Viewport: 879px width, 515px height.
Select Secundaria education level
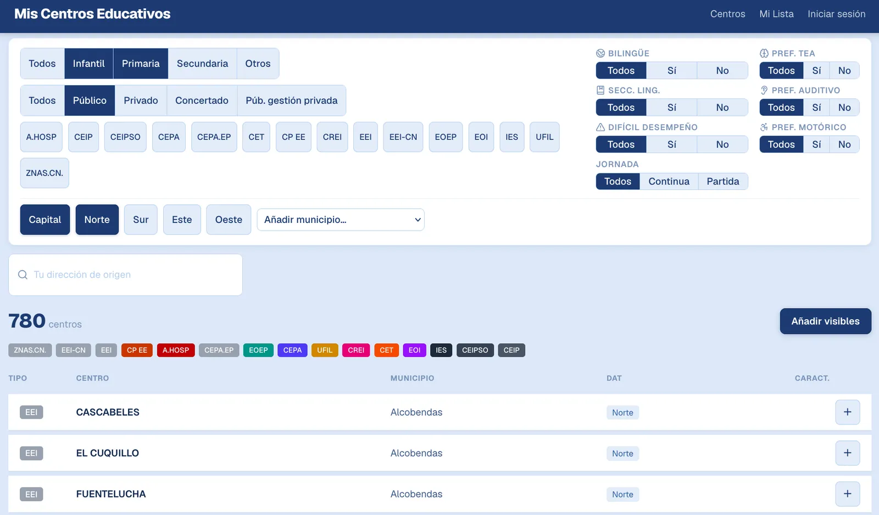[202, 64]
